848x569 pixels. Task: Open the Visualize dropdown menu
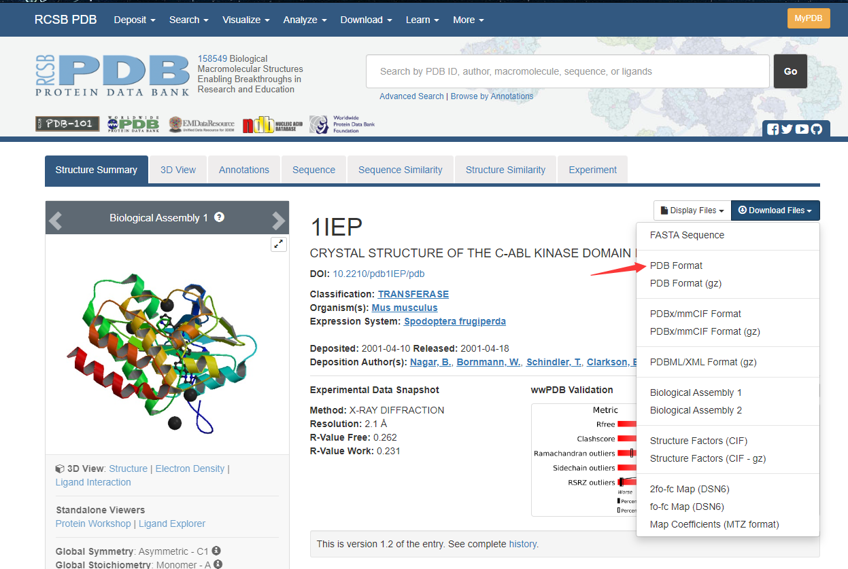pos(245,20)
